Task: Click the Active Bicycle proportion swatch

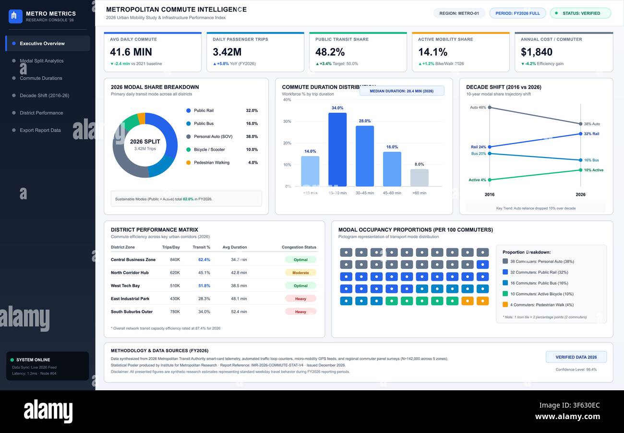Action: (x=505, y=294)
